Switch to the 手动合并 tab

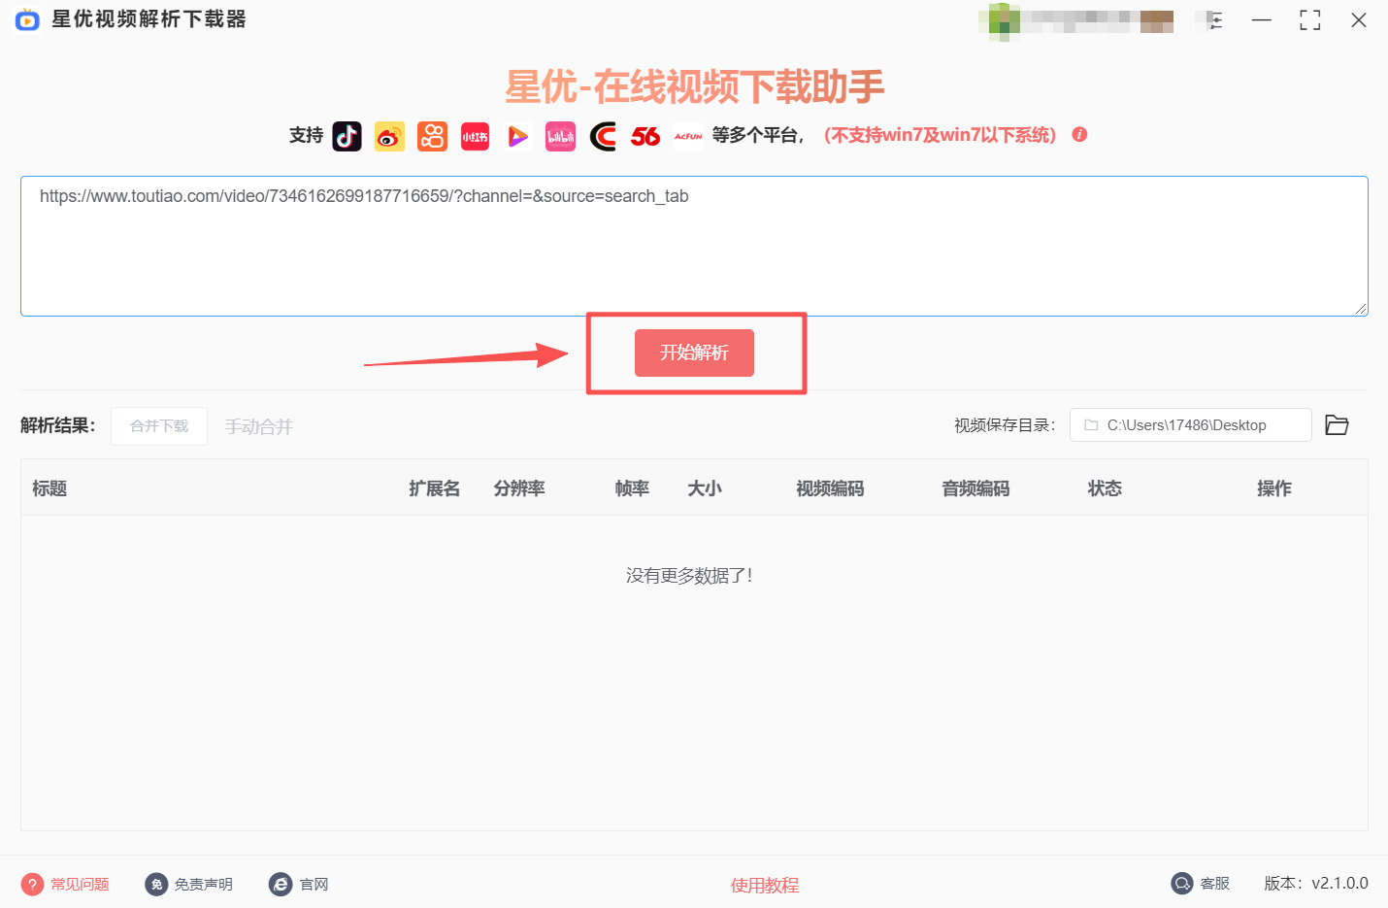pyautogui.click(x=258, y=425)
